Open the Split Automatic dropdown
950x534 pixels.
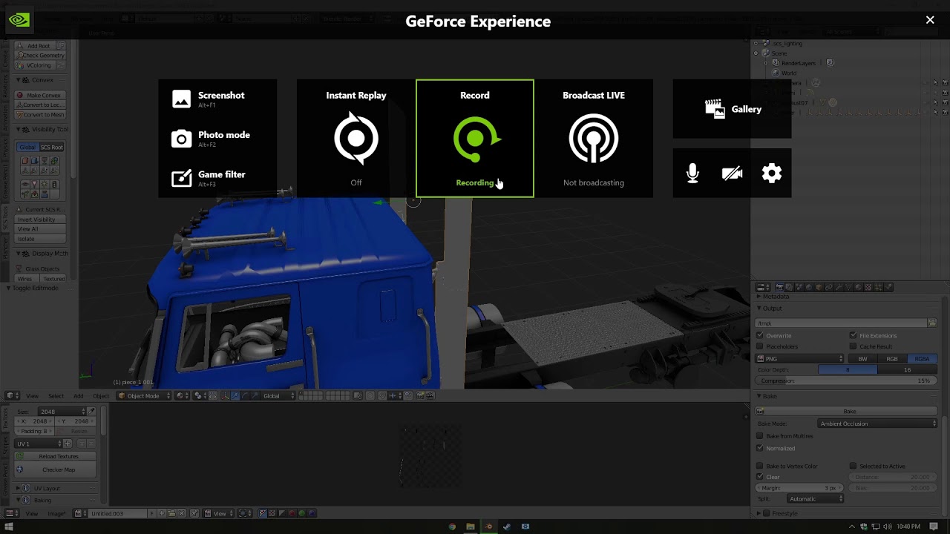(816, 499)
